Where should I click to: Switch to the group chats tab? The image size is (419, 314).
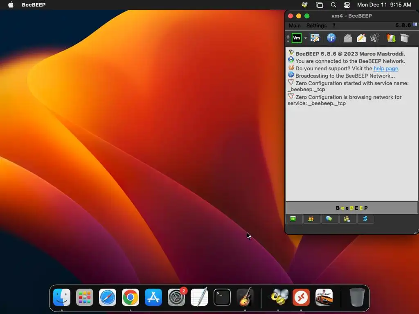pyautogui.click(x=347, y=219)
